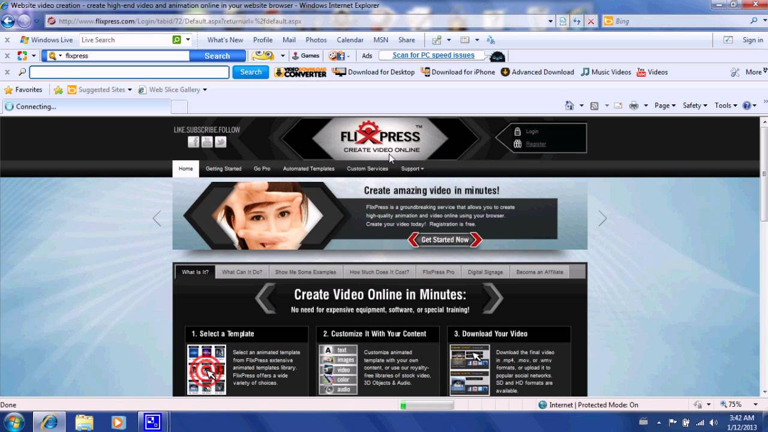
Task: Click the Add to Favorites Bar icon
Action: click(x=58, y=89)
